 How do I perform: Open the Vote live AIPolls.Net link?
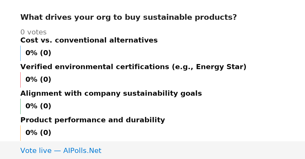pos(61,151)
